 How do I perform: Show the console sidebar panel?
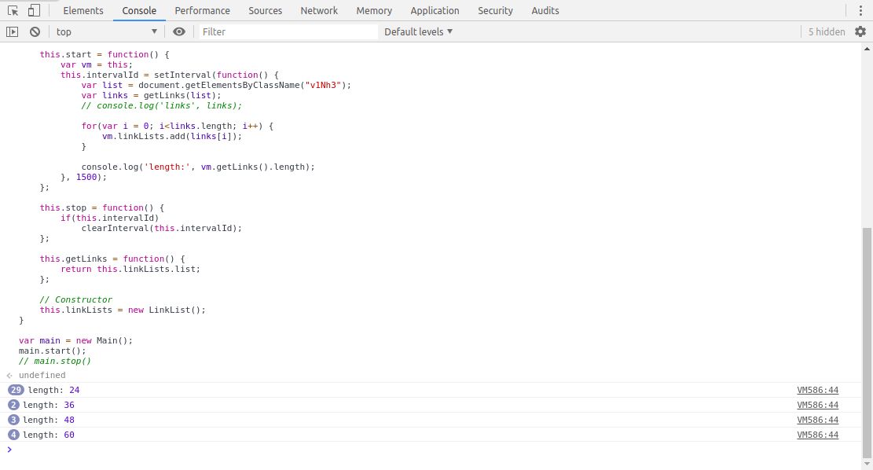(12, 31)
